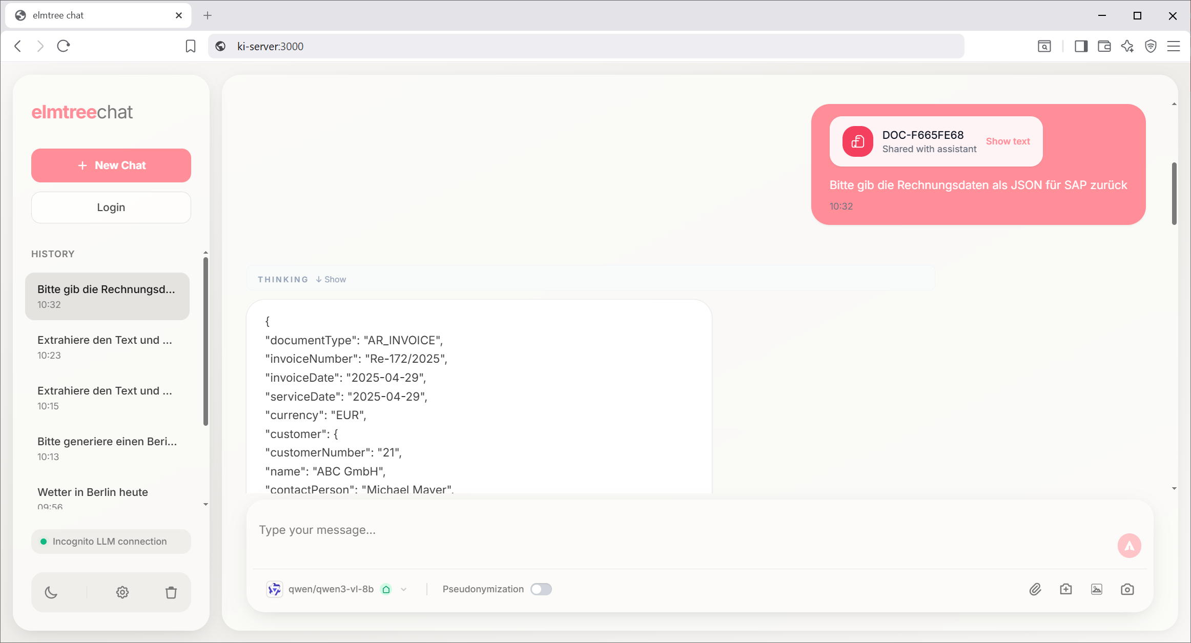
Task: Take a screenshot with the camera icon
Action: point(1127,589)
